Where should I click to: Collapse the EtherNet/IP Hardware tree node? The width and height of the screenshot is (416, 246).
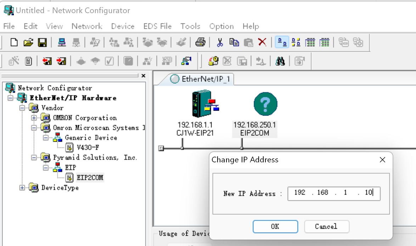[x=10, y=98]
